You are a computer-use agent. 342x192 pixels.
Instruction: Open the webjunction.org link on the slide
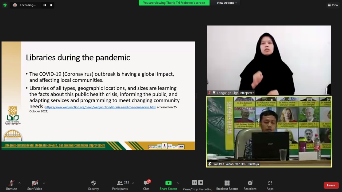click(x=101, y=107)
